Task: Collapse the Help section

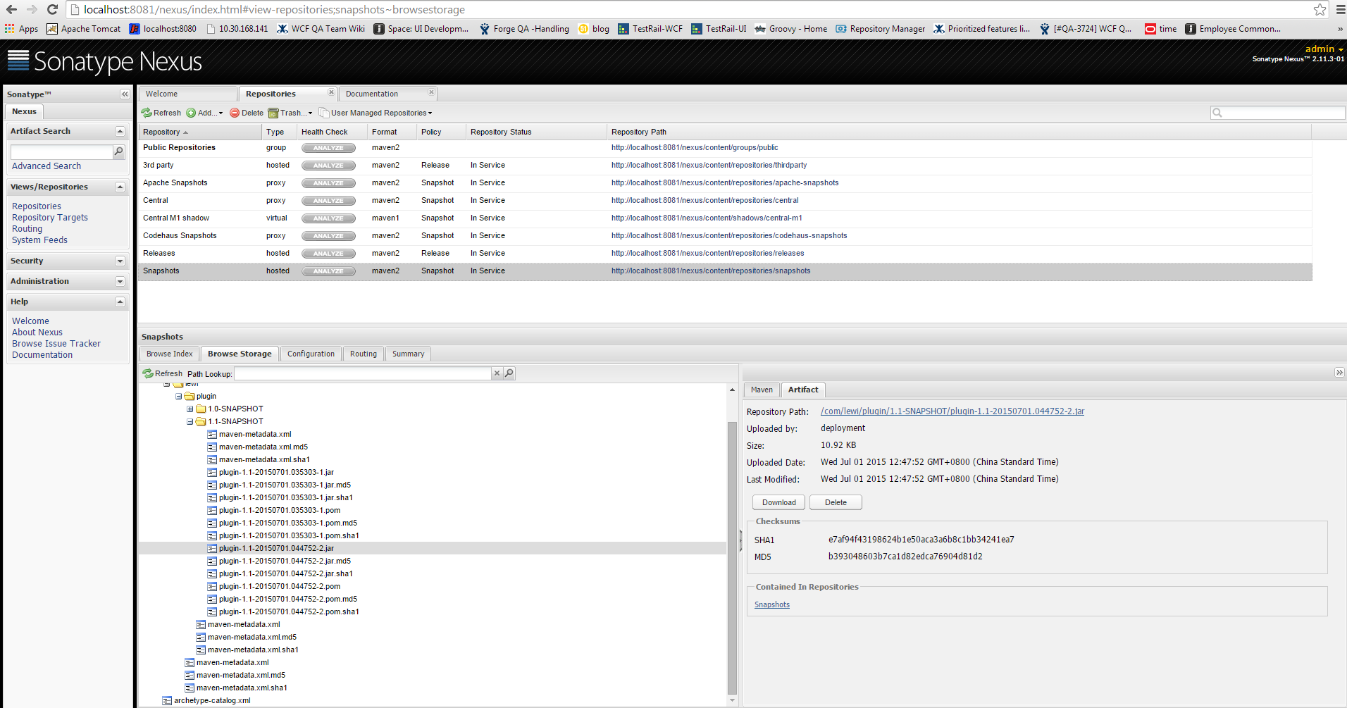Action: 120,302
